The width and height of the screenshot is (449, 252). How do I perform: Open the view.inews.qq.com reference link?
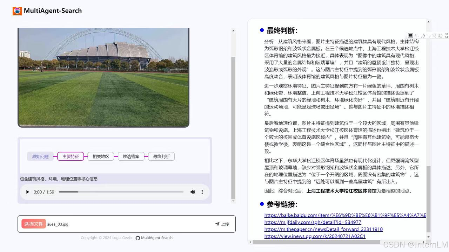(x=315, y=236)
